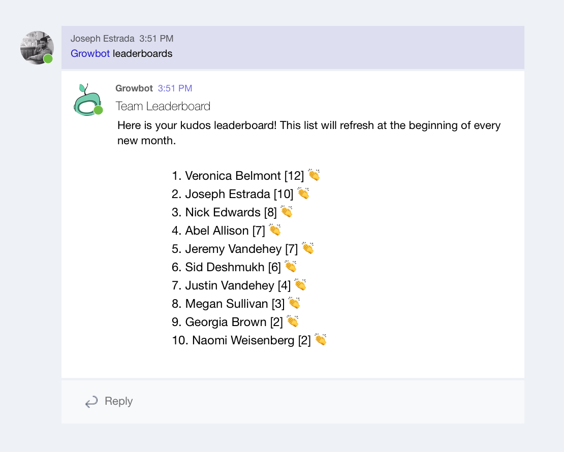Click Joseph Estrada's profile picture

point(37,48)
